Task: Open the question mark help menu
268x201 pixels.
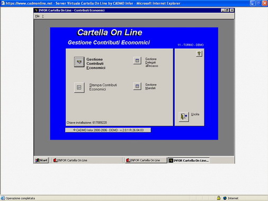Action: [x=43, y=16]
